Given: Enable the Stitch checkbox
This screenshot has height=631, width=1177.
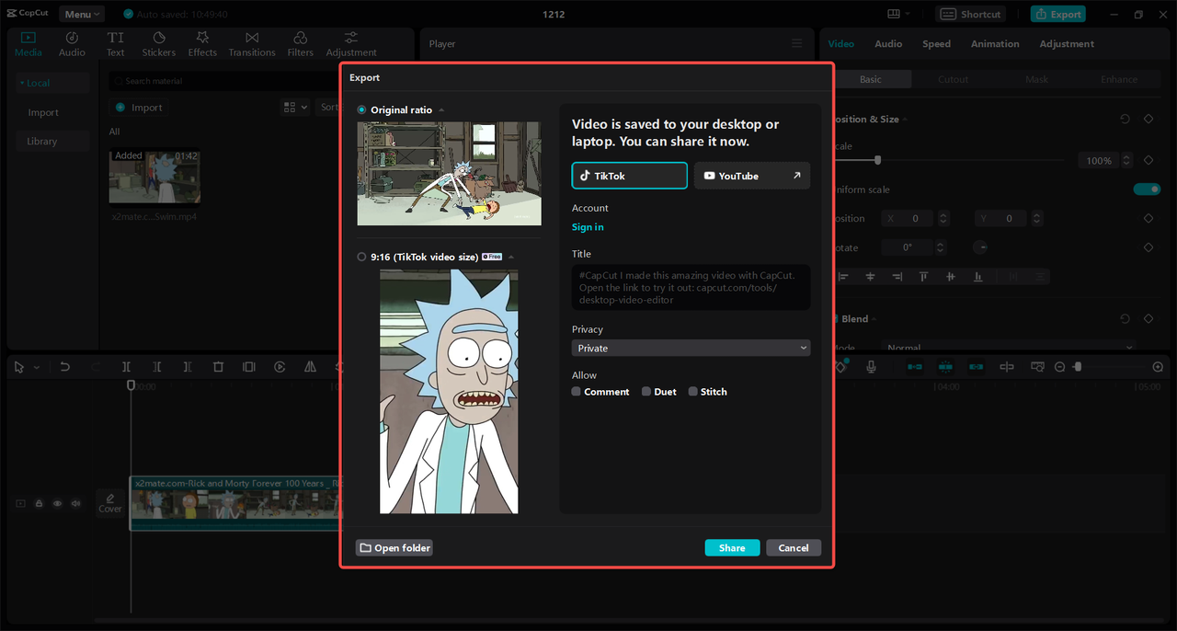Looking at the screenshot, I should [x=692, y=392].
